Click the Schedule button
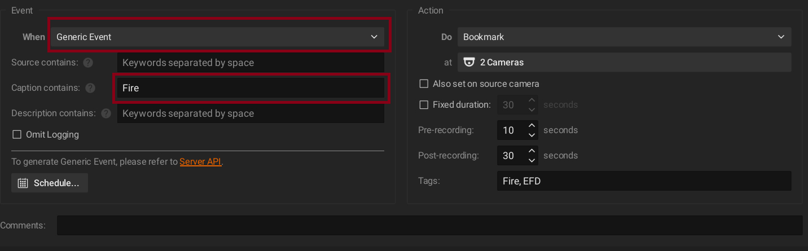 click(x=50, y=183)
